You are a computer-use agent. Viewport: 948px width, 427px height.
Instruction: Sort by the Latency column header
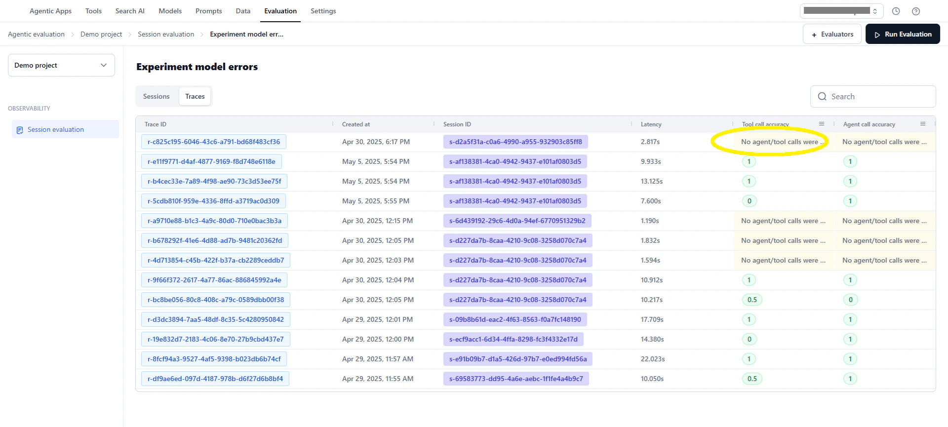(x=651, y=124)
